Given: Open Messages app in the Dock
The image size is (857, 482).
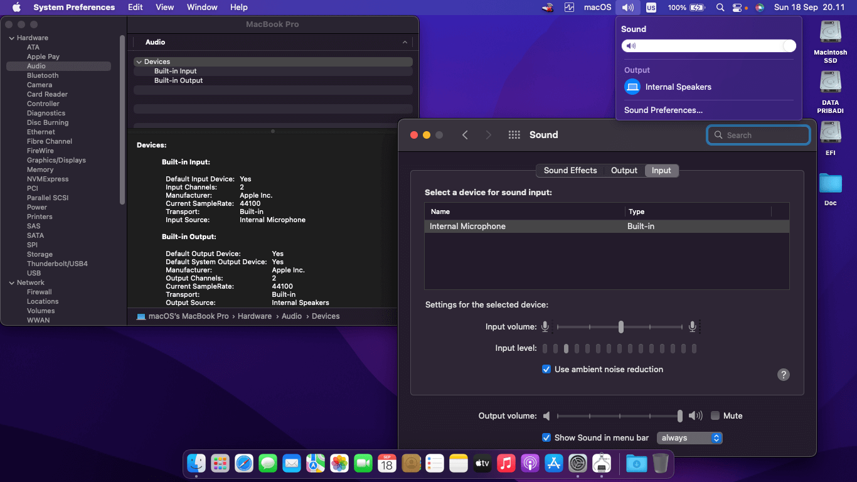Looking at the screenshot, I should pos(268,464).
